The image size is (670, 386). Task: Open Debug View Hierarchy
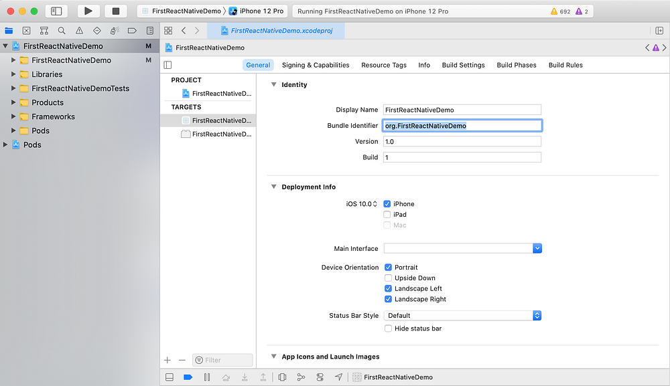pos(283,377)
